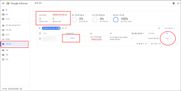Click the external-link icon next to /218

[x=74, y=38]
